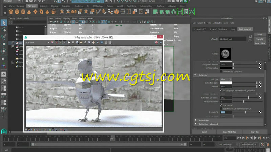This screenshot has width=271, height=152.
Task: Go to end of playback range
Action: [268, 138]
